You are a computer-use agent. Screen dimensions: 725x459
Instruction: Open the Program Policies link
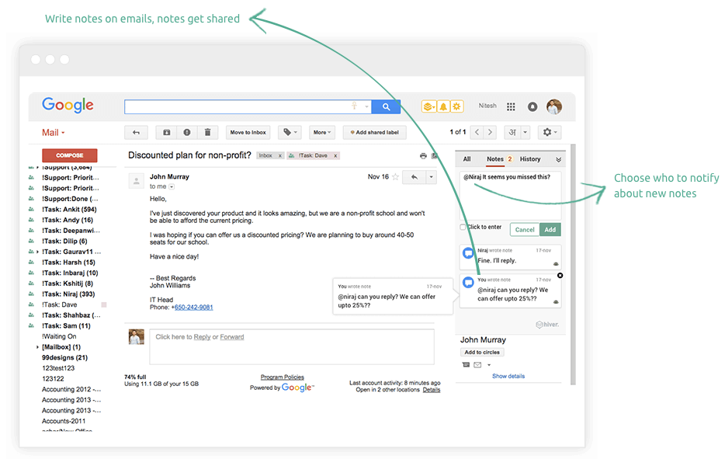[x=282, y=377]
